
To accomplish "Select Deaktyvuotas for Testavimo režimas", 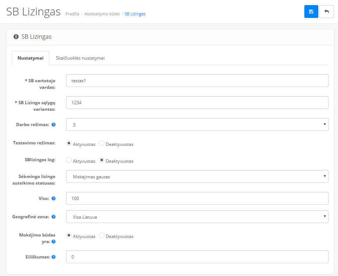I will [x=102, y=143].
